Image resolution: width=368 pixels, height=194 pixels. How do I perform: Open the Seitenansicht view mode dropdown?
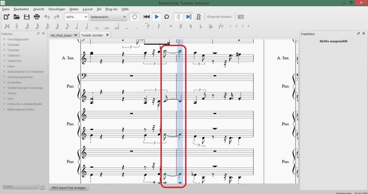click(108, 17)
